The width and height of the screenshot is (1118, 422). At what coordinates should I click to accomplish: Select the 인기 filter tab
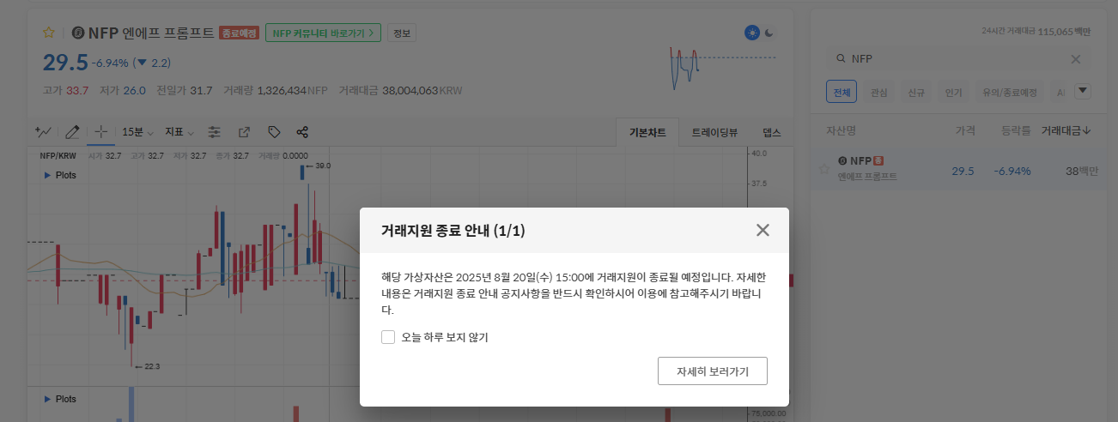click(953, 92)
